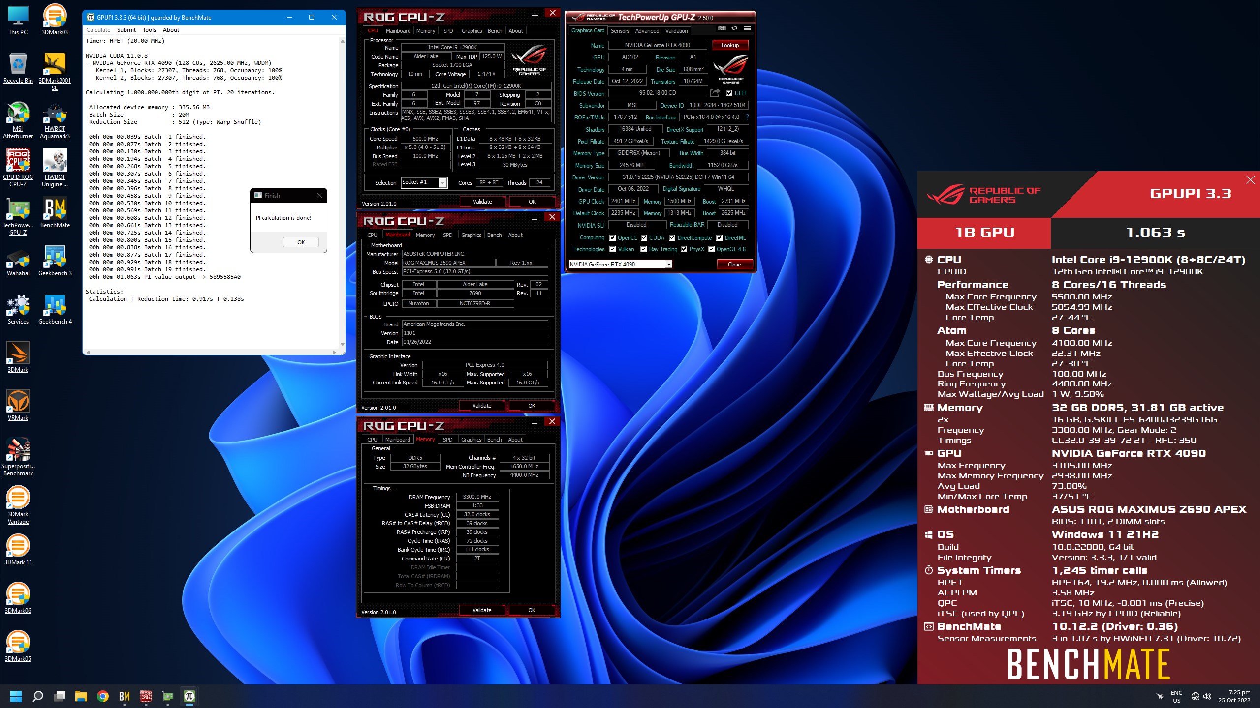This screenshot has height=708, width=1260.
Task: Click Bus Interface question mark in GPU-Z
Action: click(747, 117)
